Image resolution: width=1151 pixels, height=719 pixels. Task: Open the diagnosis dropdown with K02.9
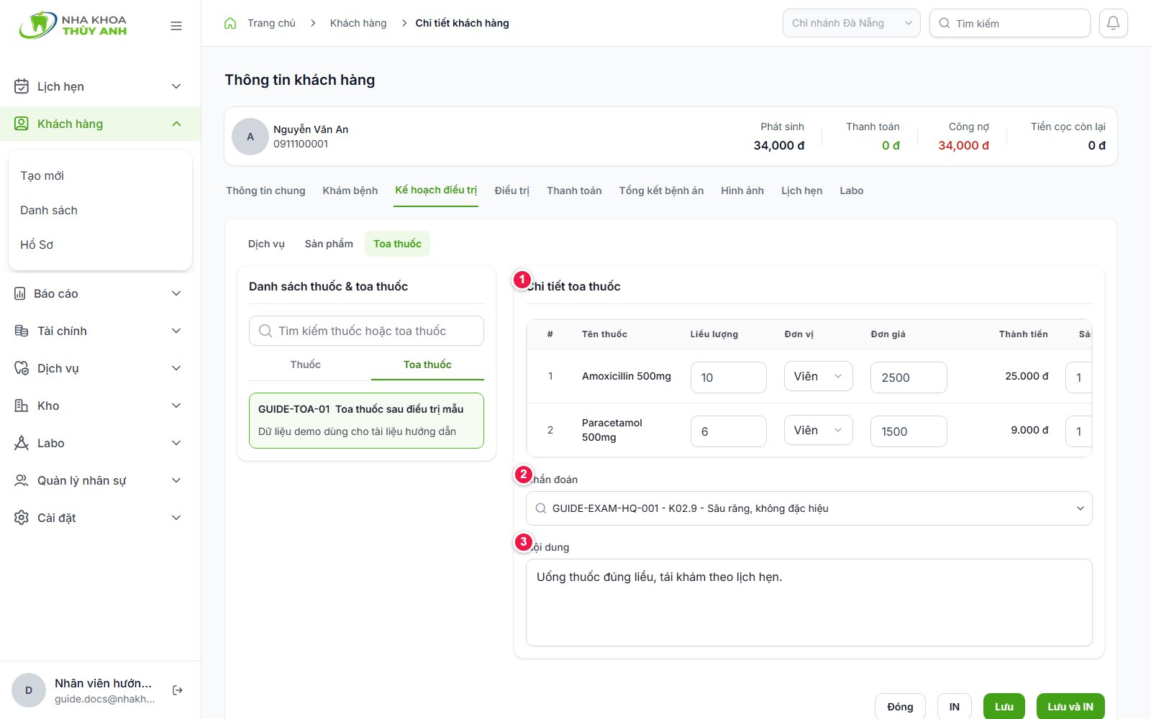pos(809,508)
